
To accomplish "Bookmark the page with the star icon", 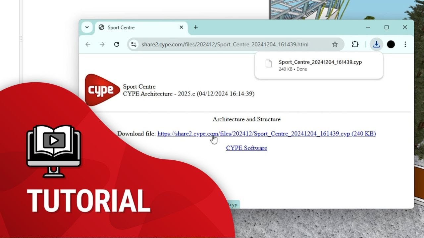I will tap(335, 44).
